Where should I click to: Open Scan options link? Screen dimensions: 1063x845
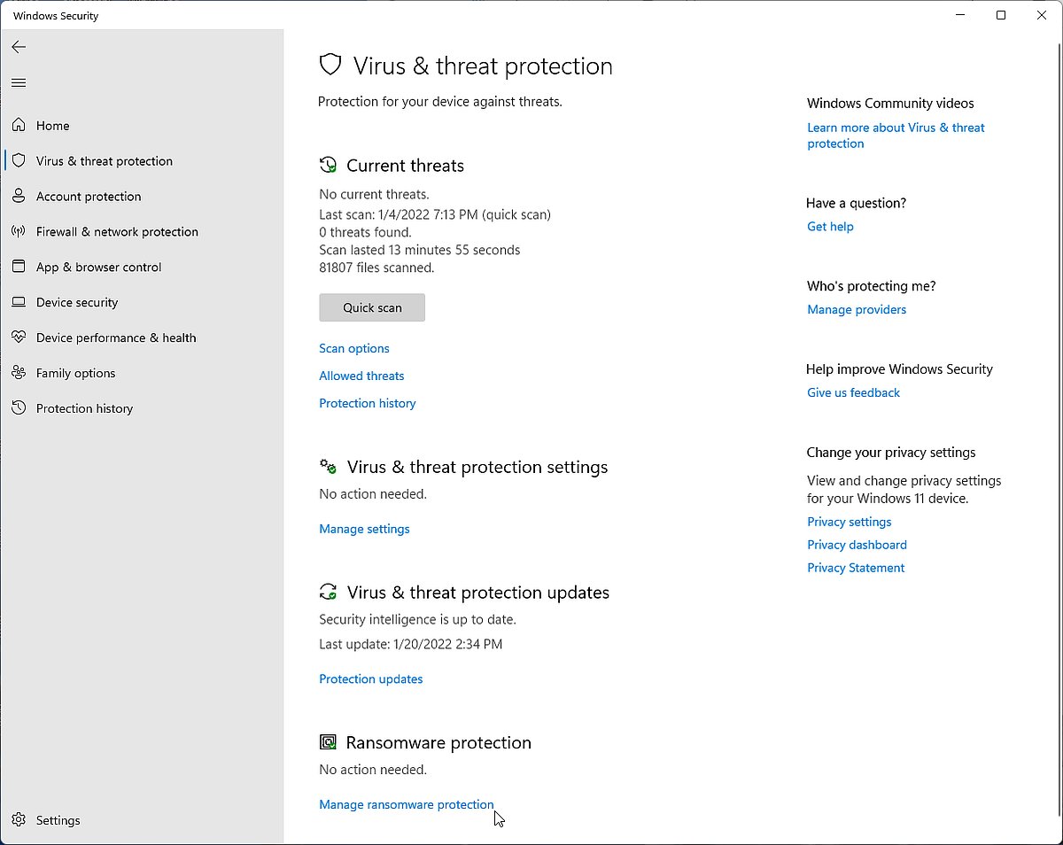pyautogui.click(x=354, y=349)
